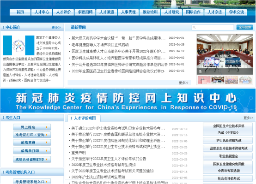256x184 pixels.
Task: Click the orange arrow on 成绩单打印 button
Action: (47, 151)
